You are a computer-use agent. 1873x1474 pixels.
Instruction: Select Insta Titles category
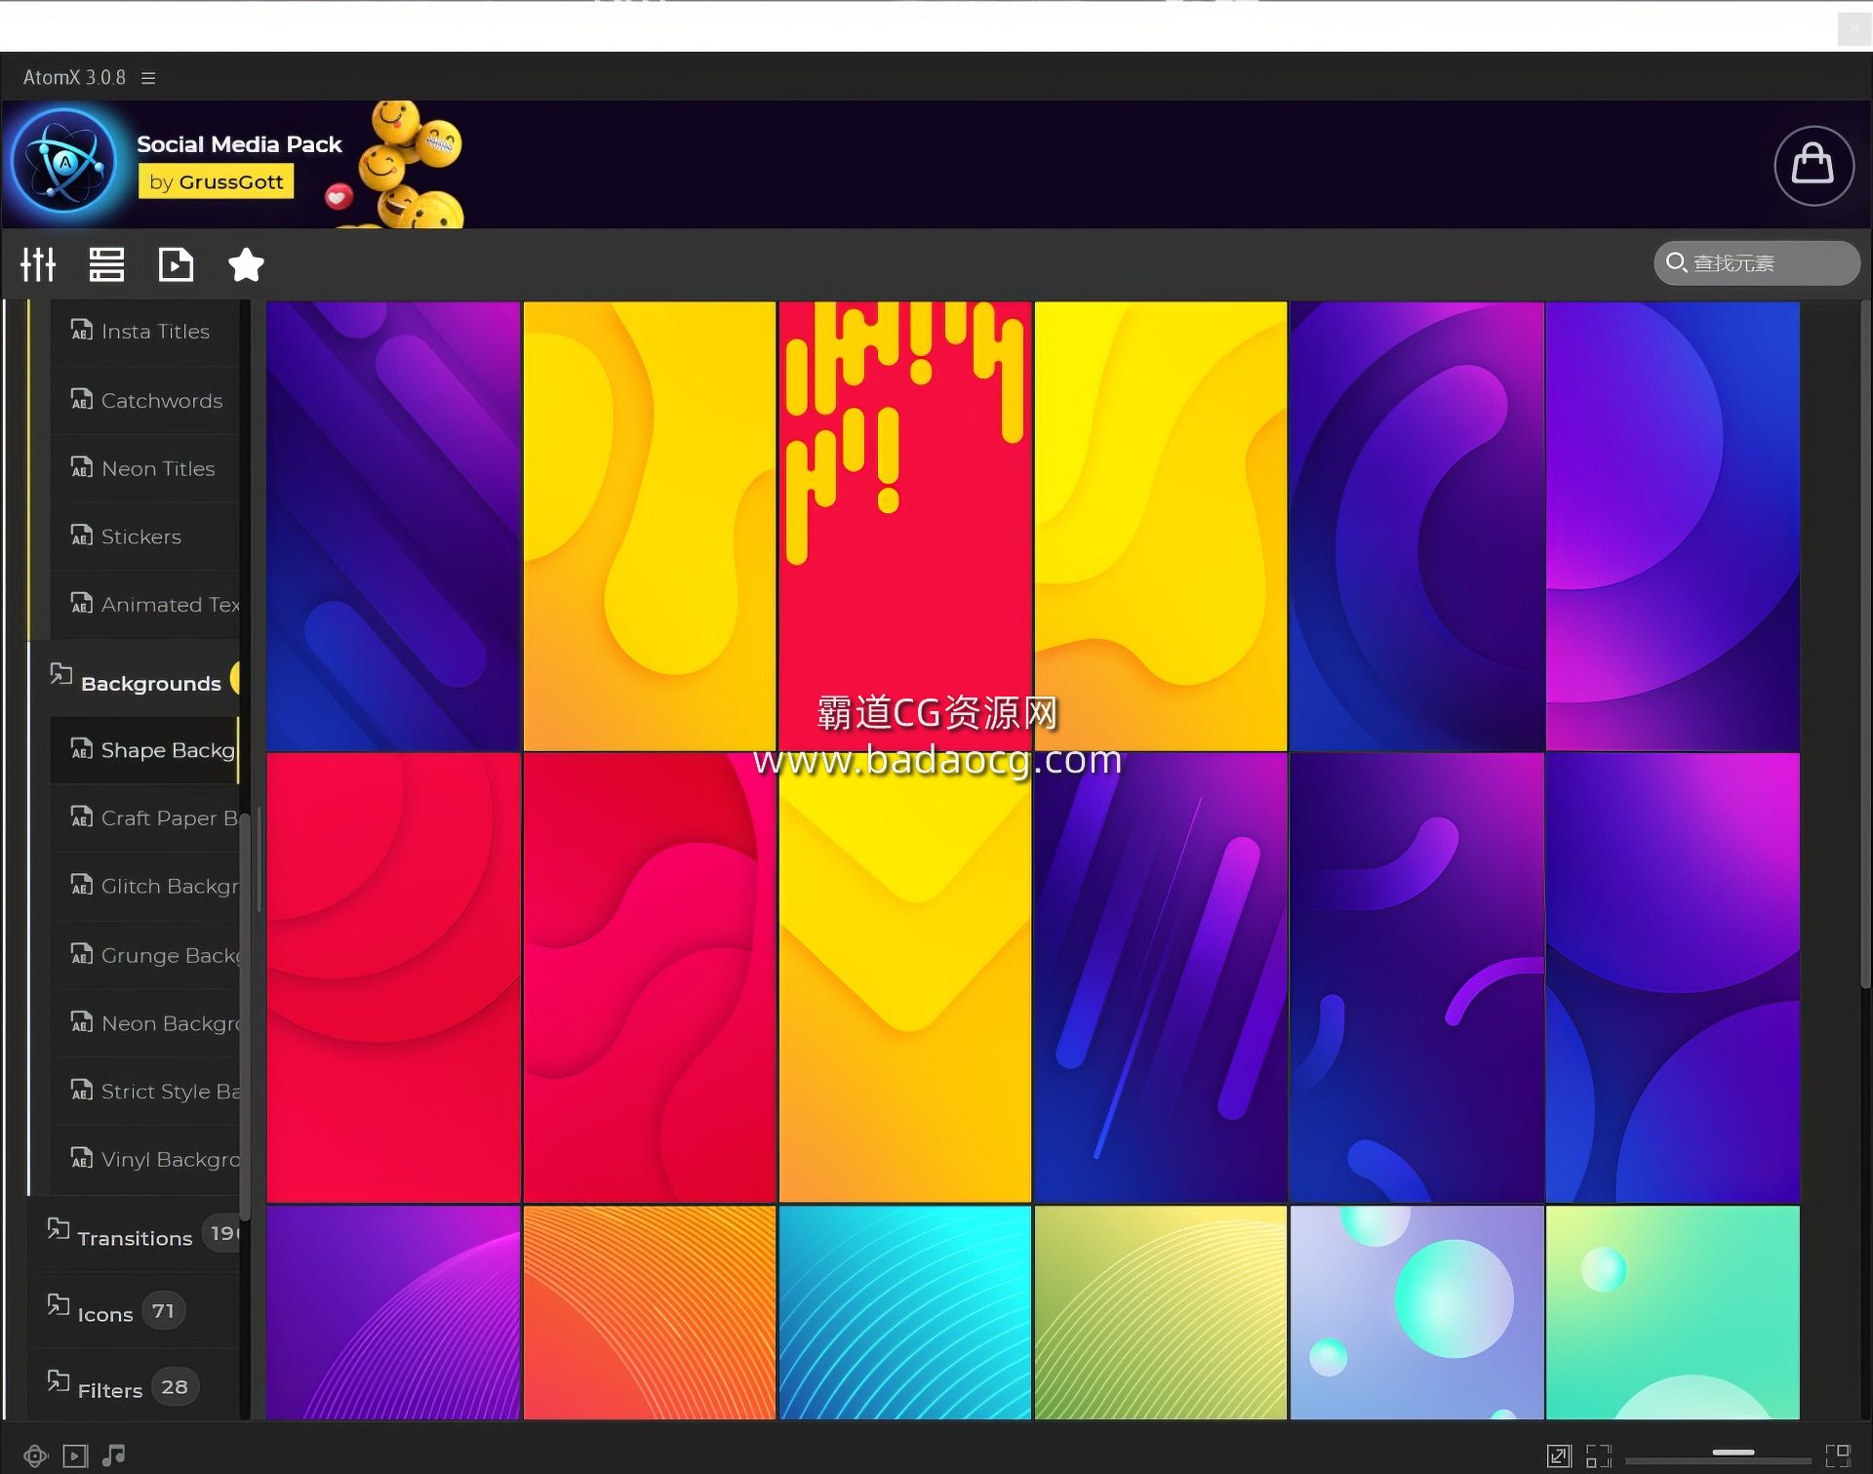click(144, 332)
